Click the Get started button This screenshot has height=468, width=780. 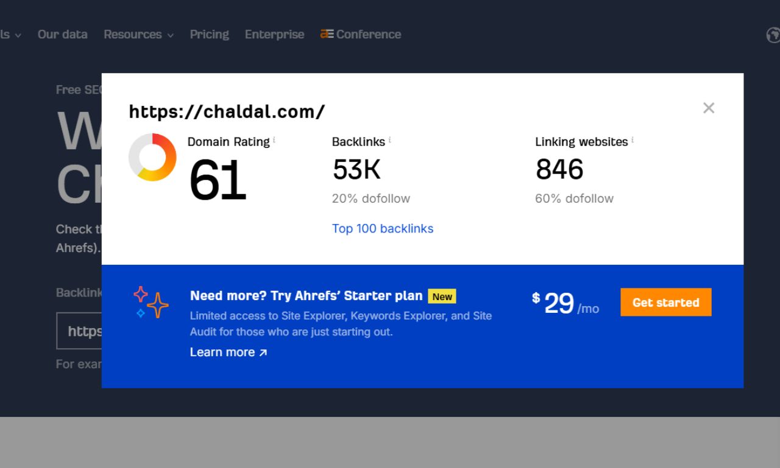pyautogui.click(x=665, y=302)
